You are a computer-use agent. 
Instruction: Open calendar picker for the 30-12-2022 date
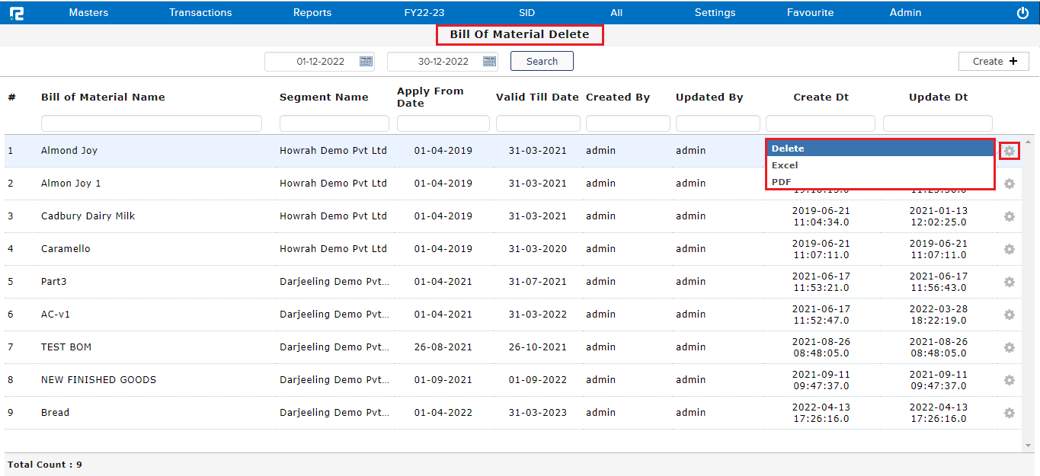pyautogui.click(x=489, y=62)
